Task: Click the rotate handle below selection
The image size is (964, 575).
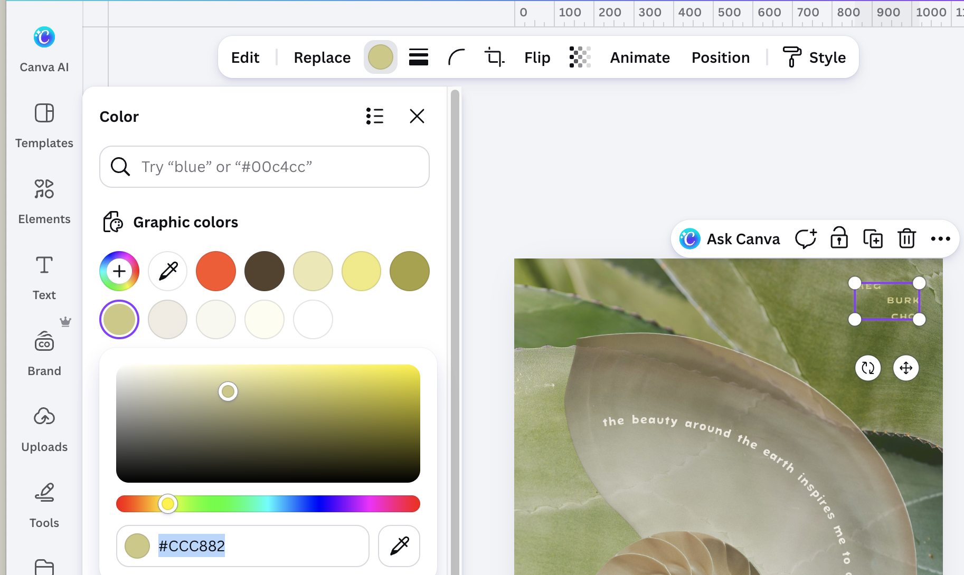Action: (x=868, y=368)
